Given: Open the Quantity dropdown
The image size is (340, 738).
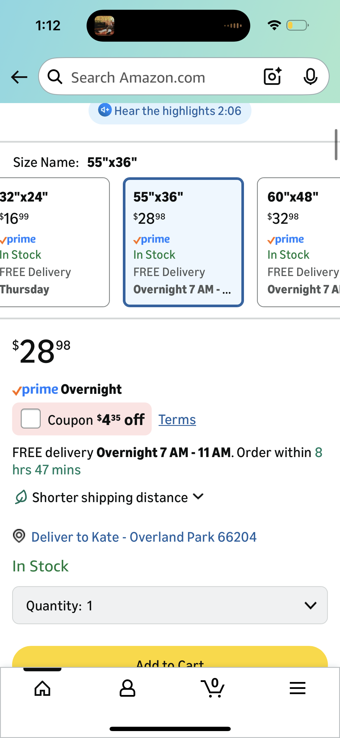Looking at the screenshot, I should point(170,605).
